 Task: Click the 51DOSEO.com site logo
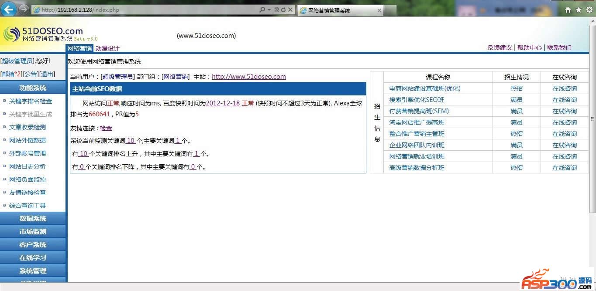(x=43, y=34)
